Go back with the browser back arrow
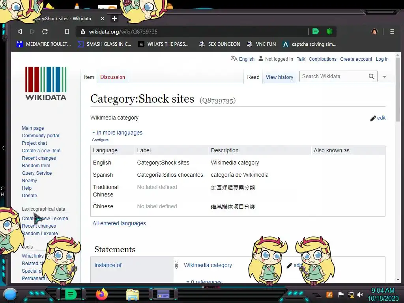Image resolution: width=404 pixels, height=303 pixels. tap(20, 32)
